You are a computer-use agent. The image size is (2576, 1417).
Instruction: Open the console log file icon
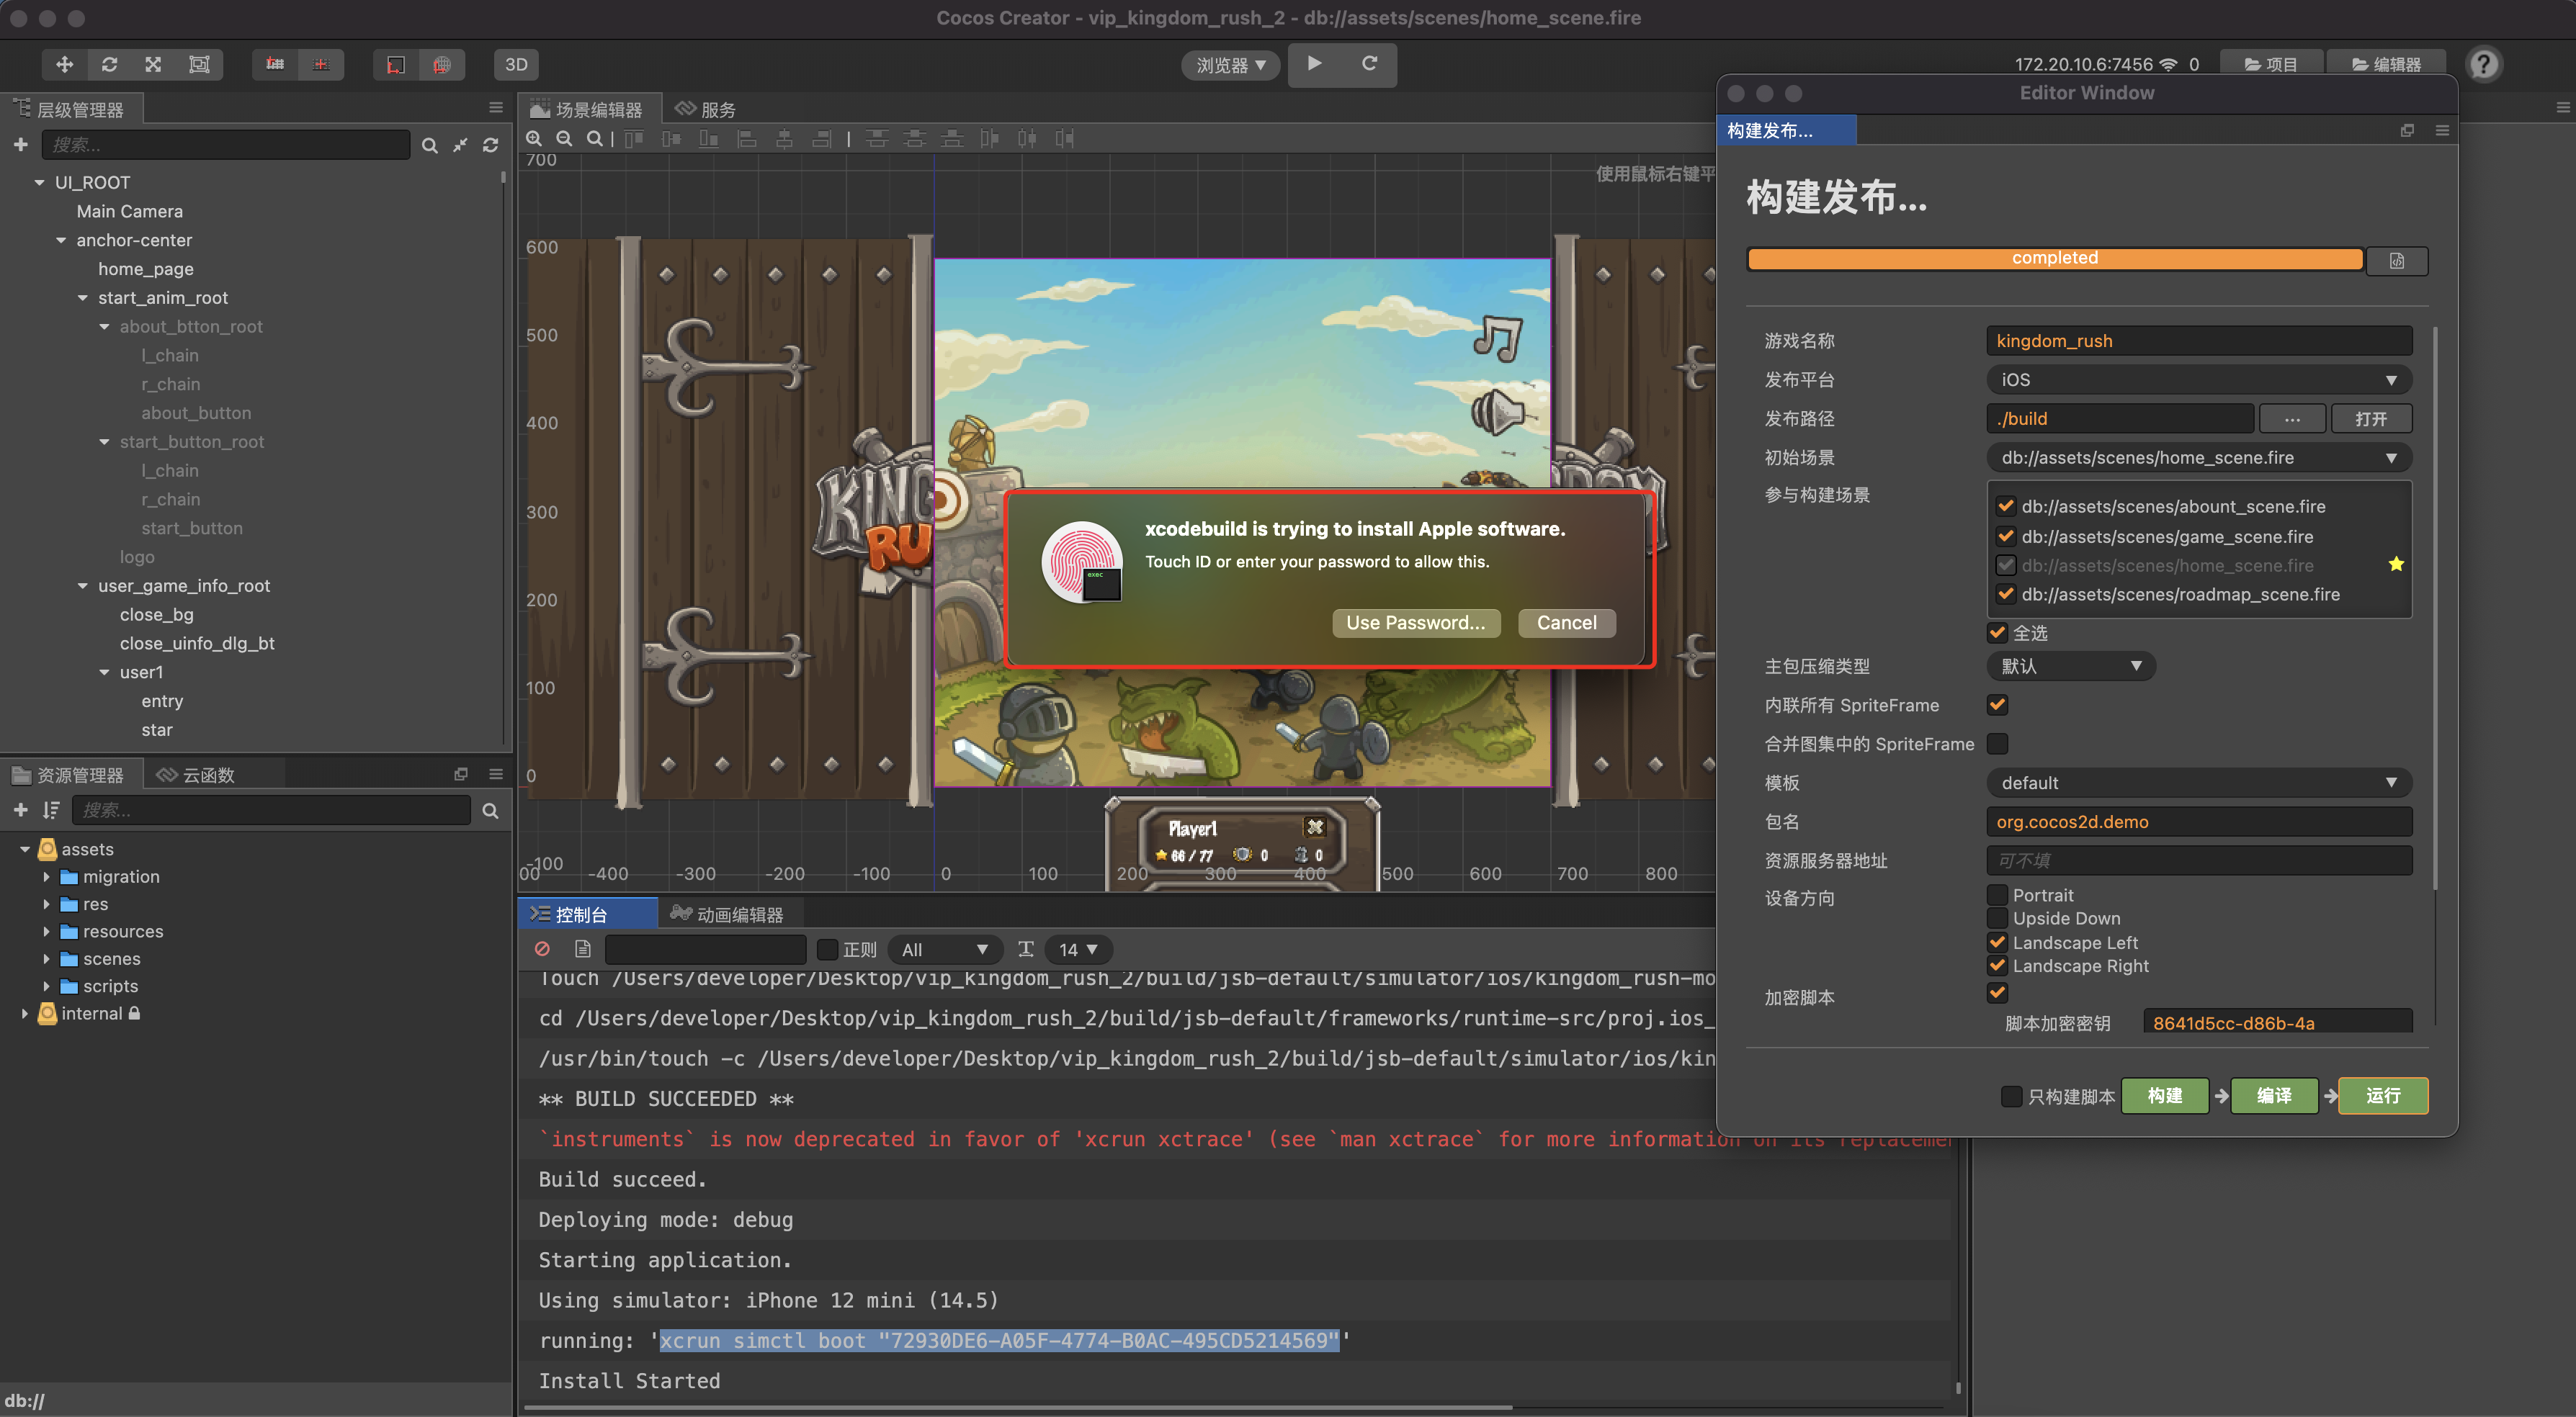pyautogui.click(x=583, y=948)
